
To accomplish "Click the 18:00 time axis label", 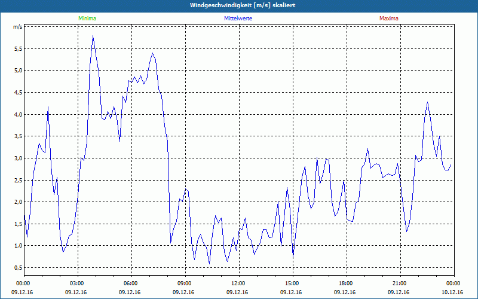I will (x=347, y=283).
